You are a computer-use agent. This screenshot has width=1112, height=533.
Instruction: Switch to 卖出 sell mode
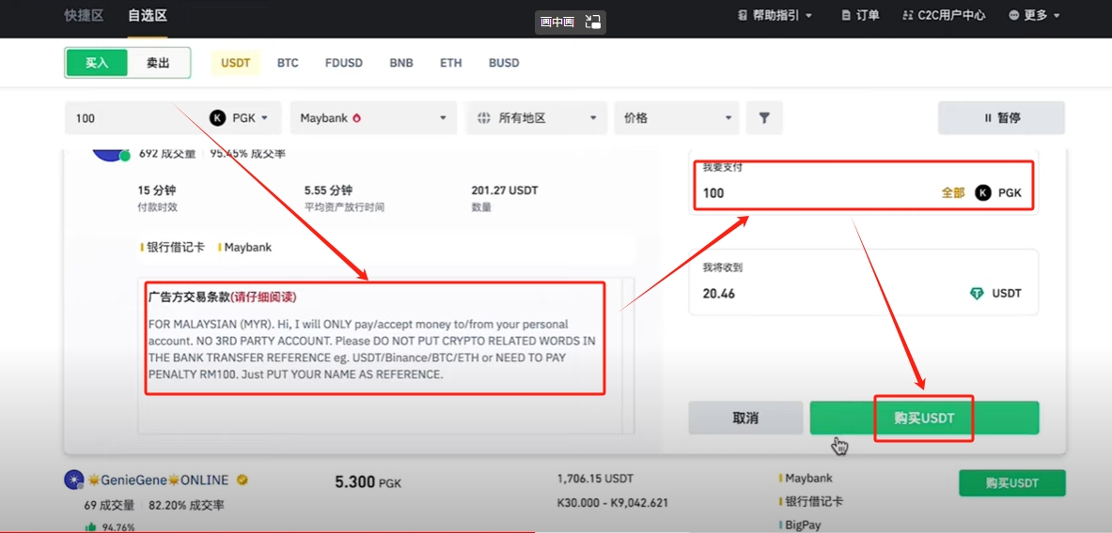click(158, 63)
